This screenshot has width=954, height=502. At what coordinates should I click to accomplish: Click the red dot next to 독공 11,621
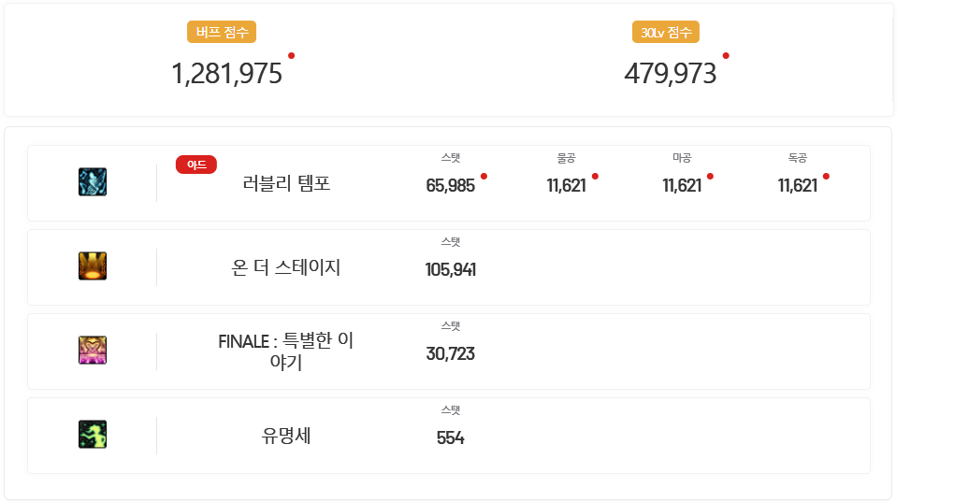826,177
